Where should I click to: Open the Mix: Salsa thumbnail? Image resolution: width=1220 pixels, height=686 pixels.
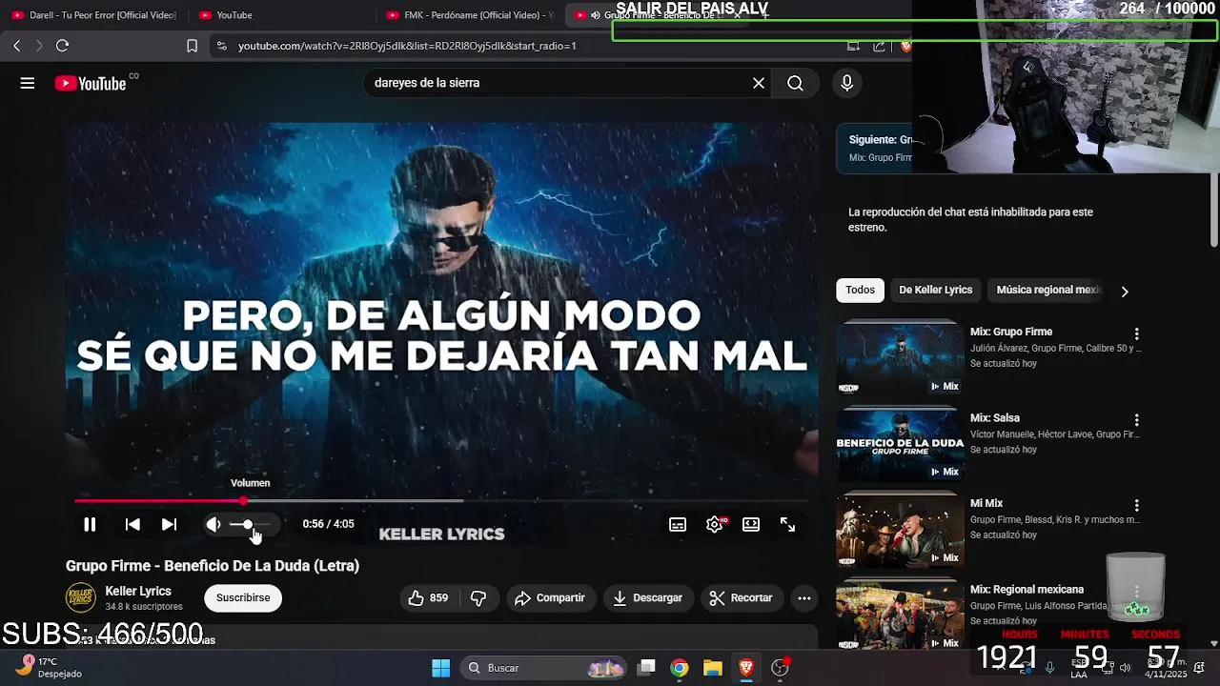click(x=901, y=445)
